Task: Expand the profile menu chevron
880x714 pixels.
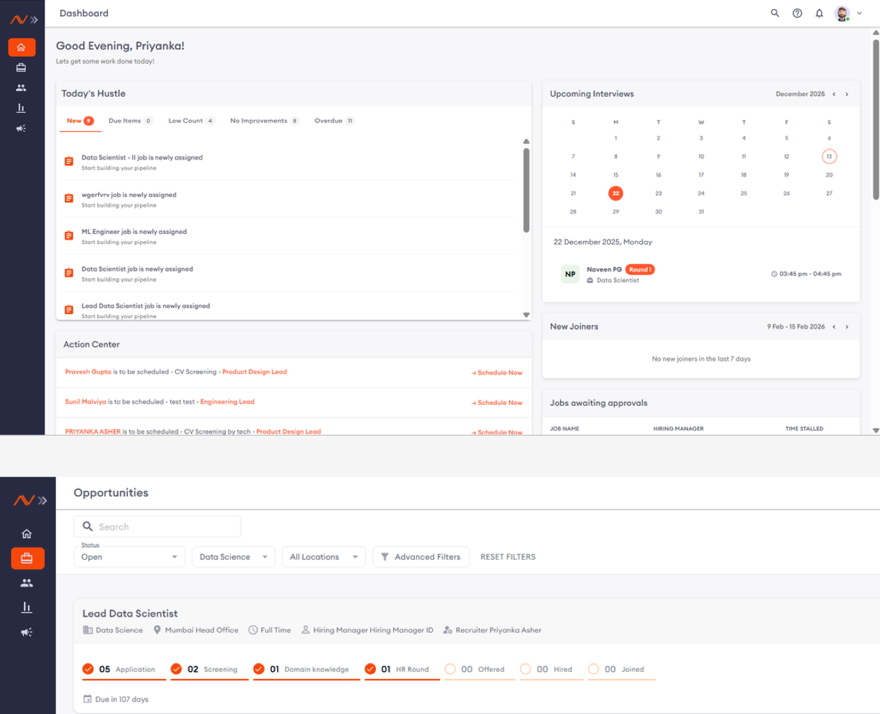Action: pyautogui.click(x=860, y=13)
